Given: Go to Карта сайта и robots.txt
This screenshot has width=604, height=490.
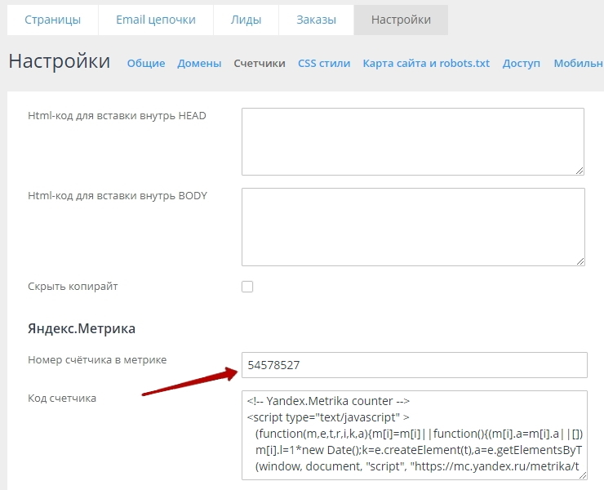Looking at the screenshot, I should tap(426, 63).
